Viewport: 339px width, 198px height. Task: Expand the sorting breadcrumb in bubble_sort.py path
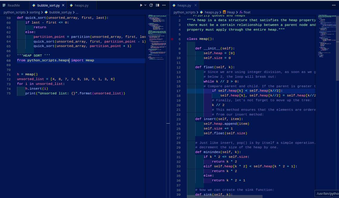[x=35, y=12]
